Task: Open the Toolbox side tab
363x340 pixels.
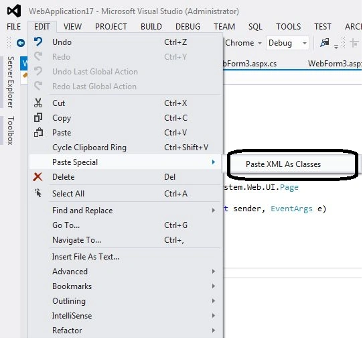Action: 11,131
